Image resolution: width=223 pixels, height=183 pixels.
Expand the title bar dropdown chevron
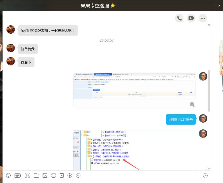(219, 6)
